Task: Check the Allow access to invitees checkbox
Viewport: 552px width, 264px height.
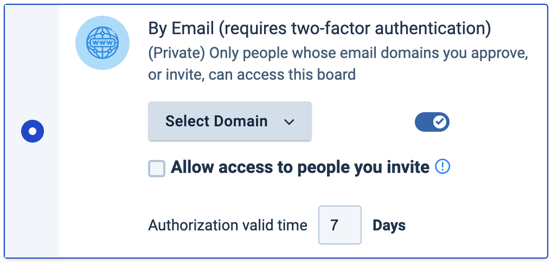Action: [157, 169]
